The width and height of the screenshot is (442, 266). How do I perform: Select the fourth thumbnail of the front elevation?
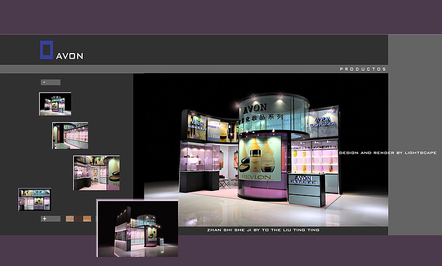click(35, 199)
